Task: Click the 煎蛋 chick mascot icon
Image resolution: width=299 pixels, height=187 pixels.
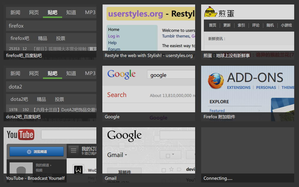Action: 210,12
